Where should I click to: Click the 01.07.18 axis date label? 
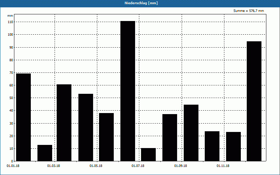point(138,166)
